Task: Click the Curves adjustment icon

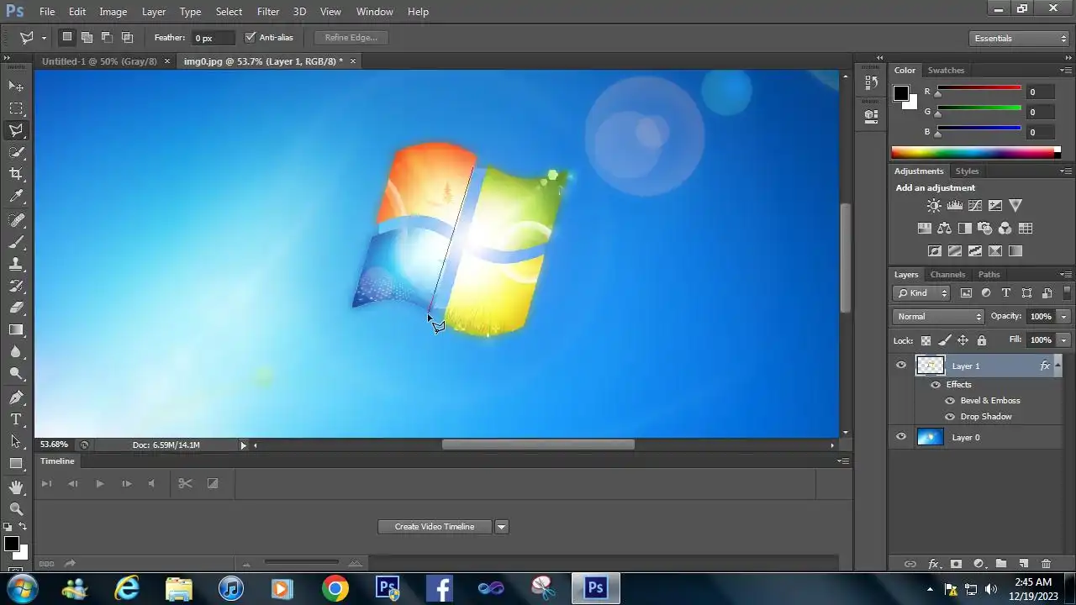Action: click(x=975, y=205)
